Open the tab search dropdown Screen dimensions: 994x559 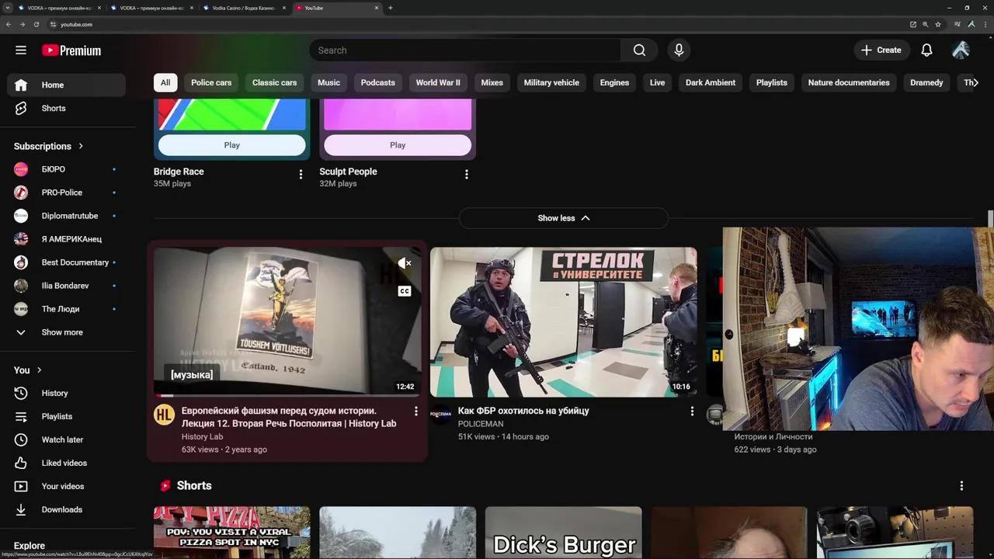pos(8,8)
